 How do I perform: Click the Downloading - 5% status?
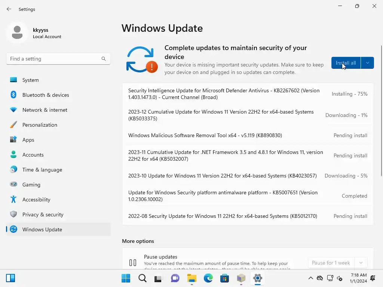tap(346, 176)
